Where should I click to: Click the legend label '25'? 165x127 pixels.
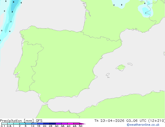[x=50, y=126]
